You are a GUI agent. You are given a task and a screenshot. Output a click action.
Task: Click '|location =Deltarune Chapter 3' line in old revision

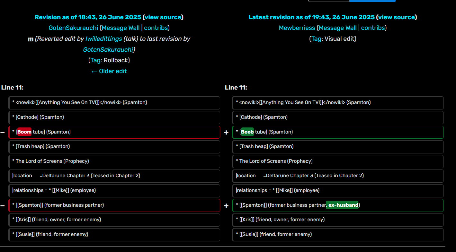click(114, 176)
